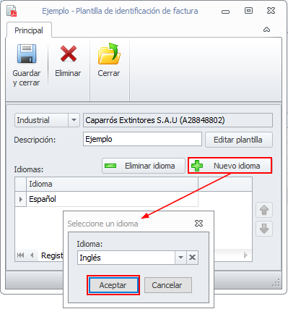The width and height of the screenshot is (288, 309).
Task: Click the Cerrar folder icon
Action: coord(109,54)
